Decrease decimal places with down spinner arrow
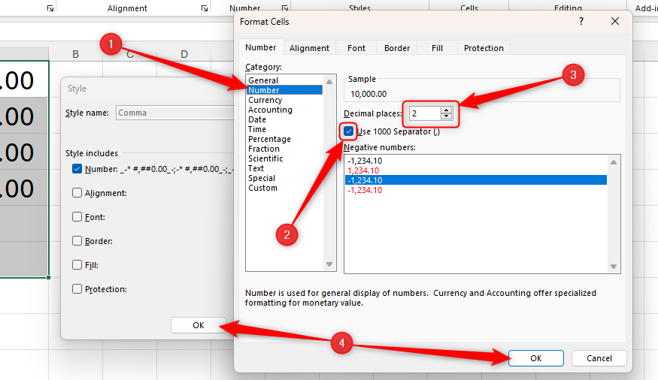658x380 pixels. [447, 116]
